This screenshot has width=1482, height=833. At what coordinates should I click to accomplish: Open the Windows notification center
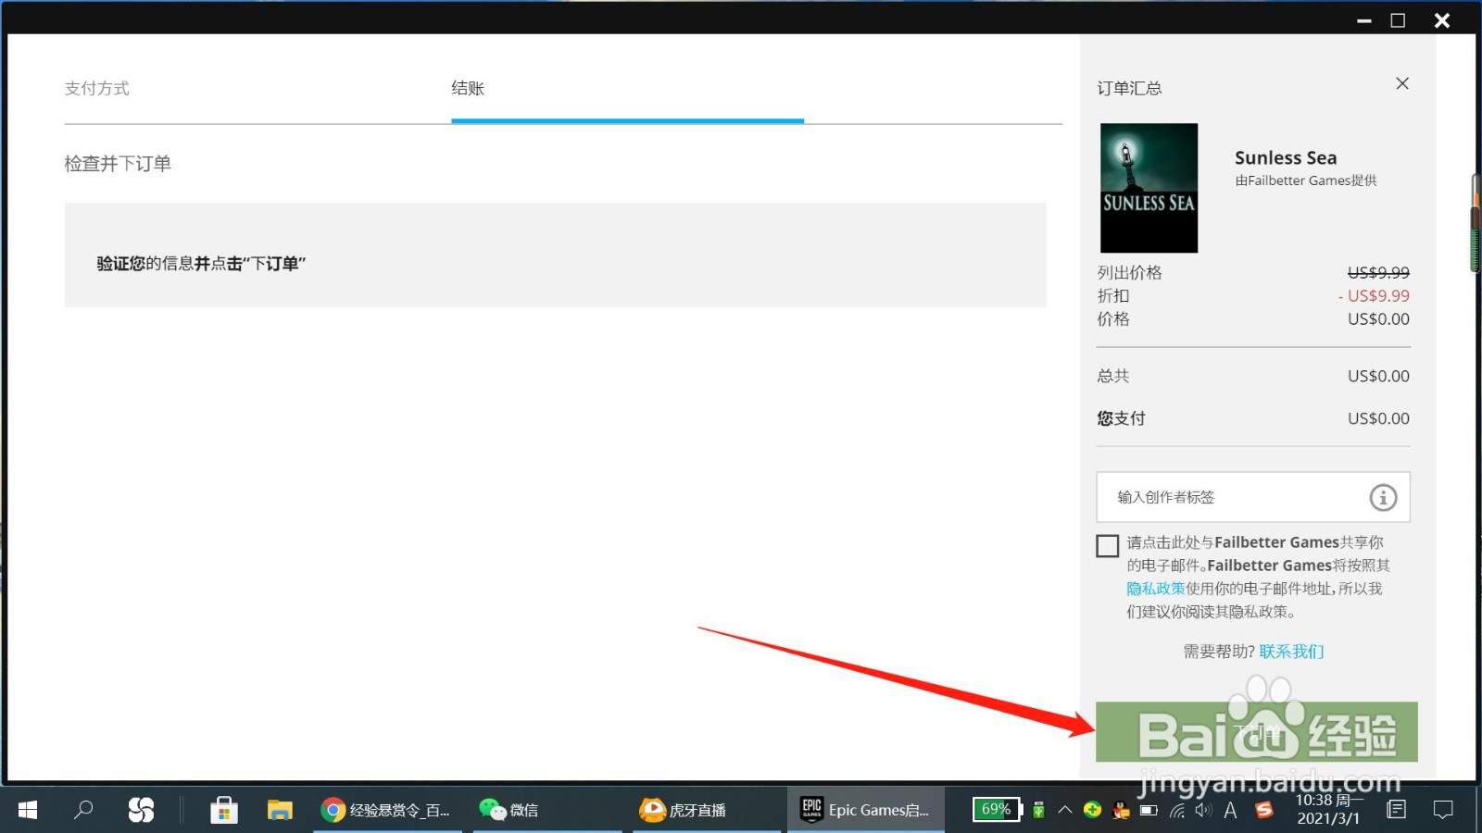pos(1443,810)
